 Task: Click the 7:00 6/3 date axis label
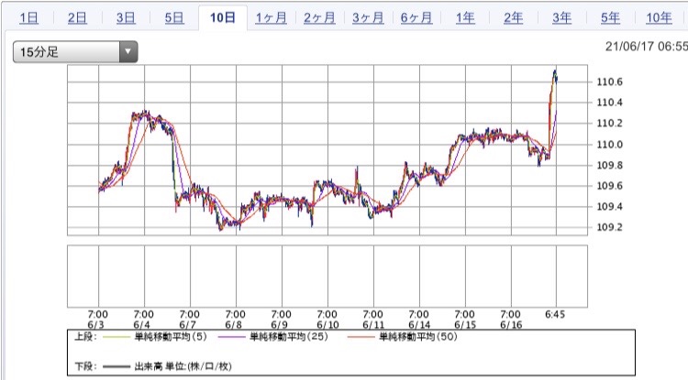click(x=97, y=320)
